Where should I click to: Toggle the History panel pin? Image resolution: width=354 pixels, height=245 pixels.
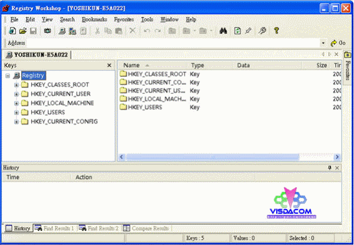330,168
